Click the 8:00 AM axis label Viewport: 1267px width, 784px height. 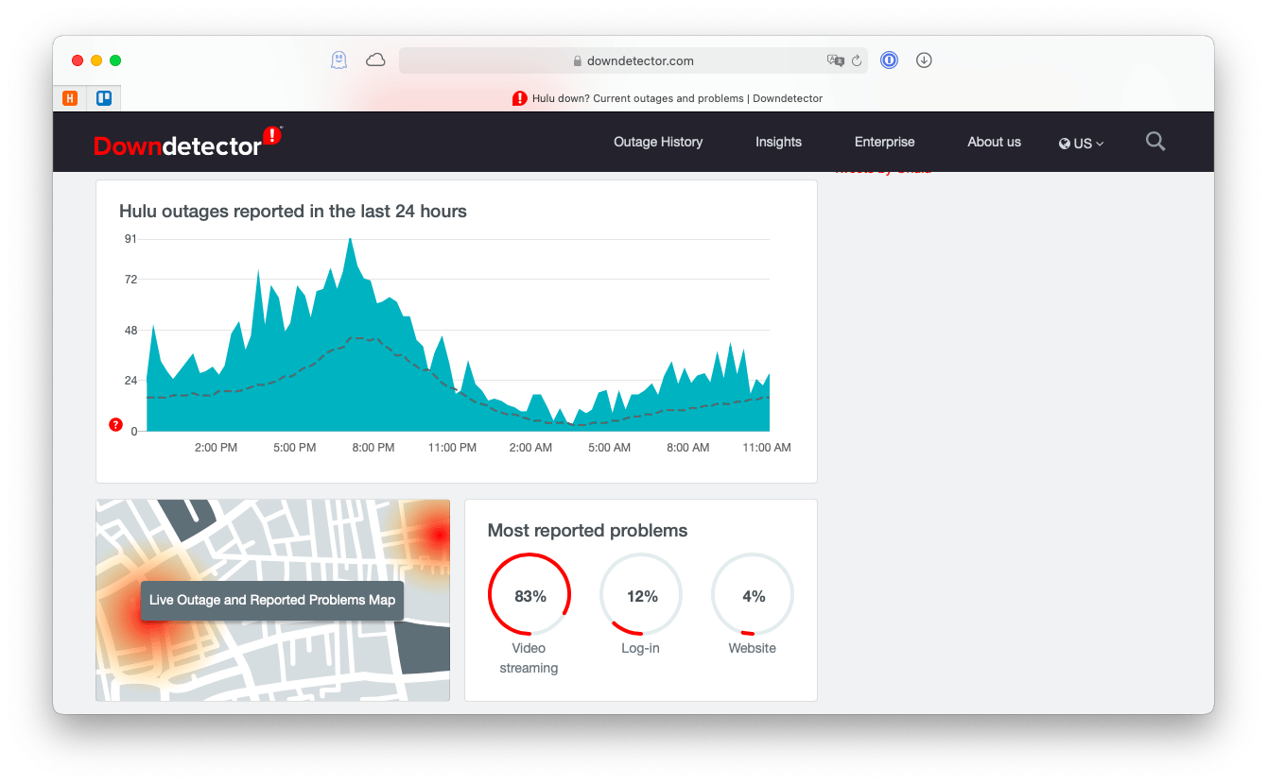[x=687, y=448]
